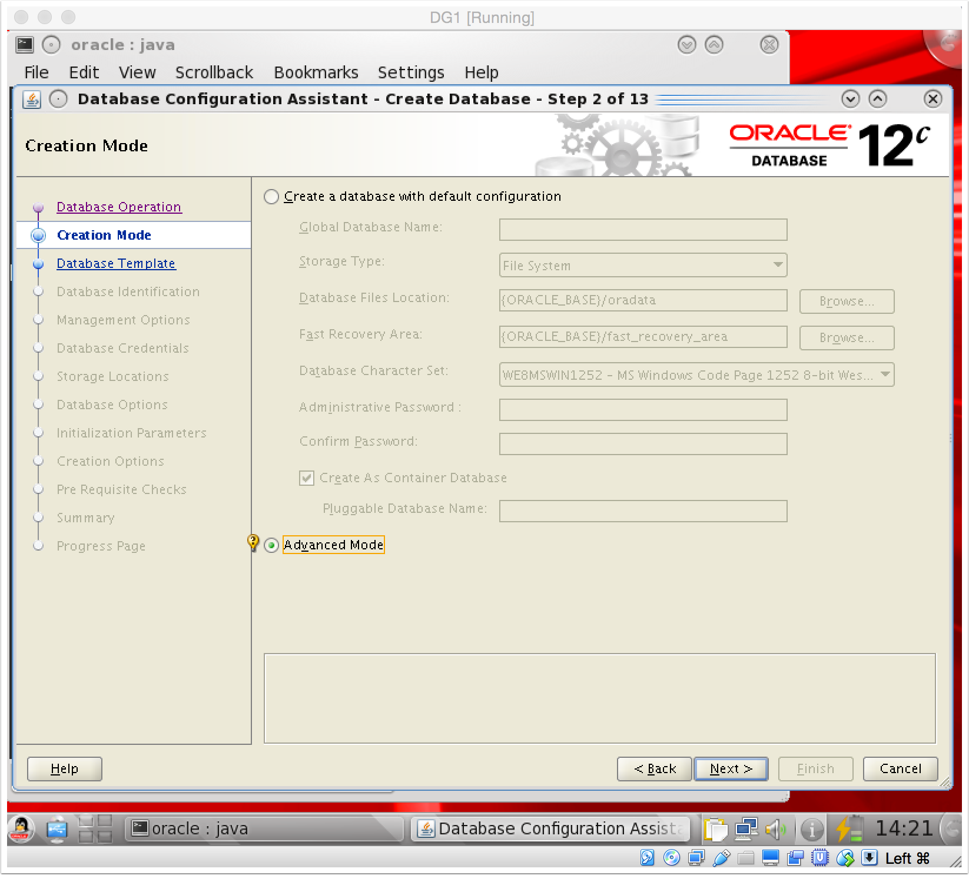Image resolution: width=969 pixels, height=875 pixels.
Task: Click the Fast Recovery Area field
Action: (643, 337)
